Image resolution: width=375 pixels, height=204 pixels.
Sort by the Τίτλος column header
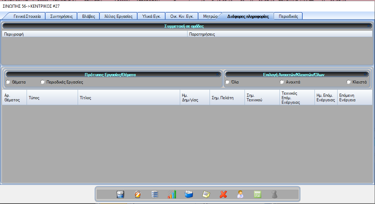click(85, 98)
